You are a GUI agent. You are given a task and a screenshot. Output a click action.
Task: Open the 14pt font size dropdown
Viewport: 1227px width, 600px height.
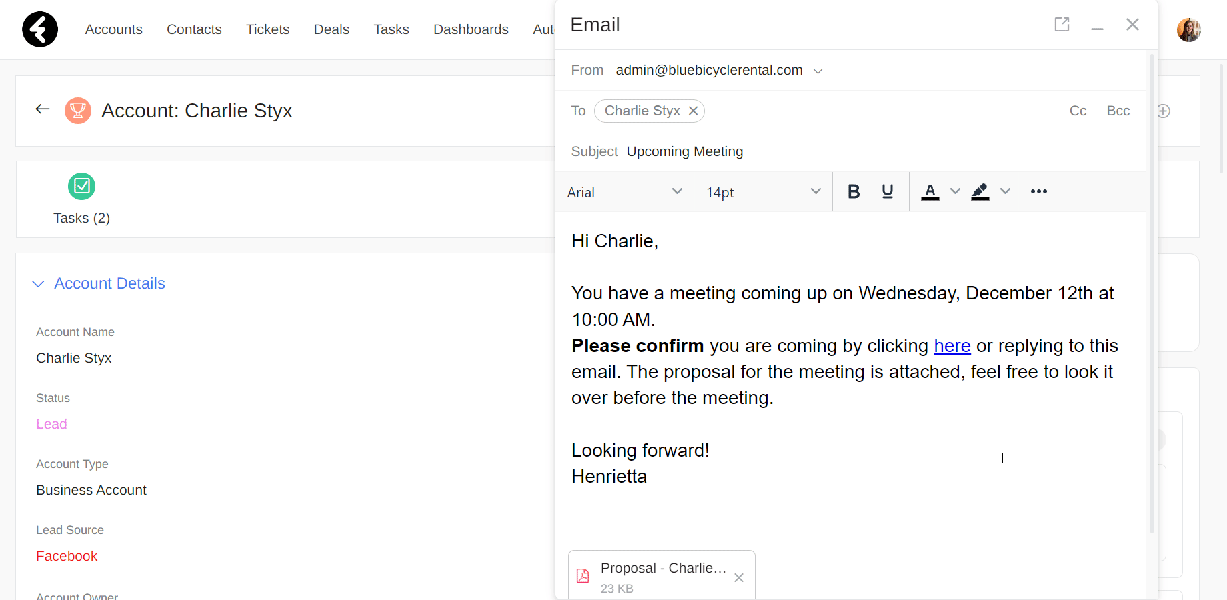coord(764,192)
